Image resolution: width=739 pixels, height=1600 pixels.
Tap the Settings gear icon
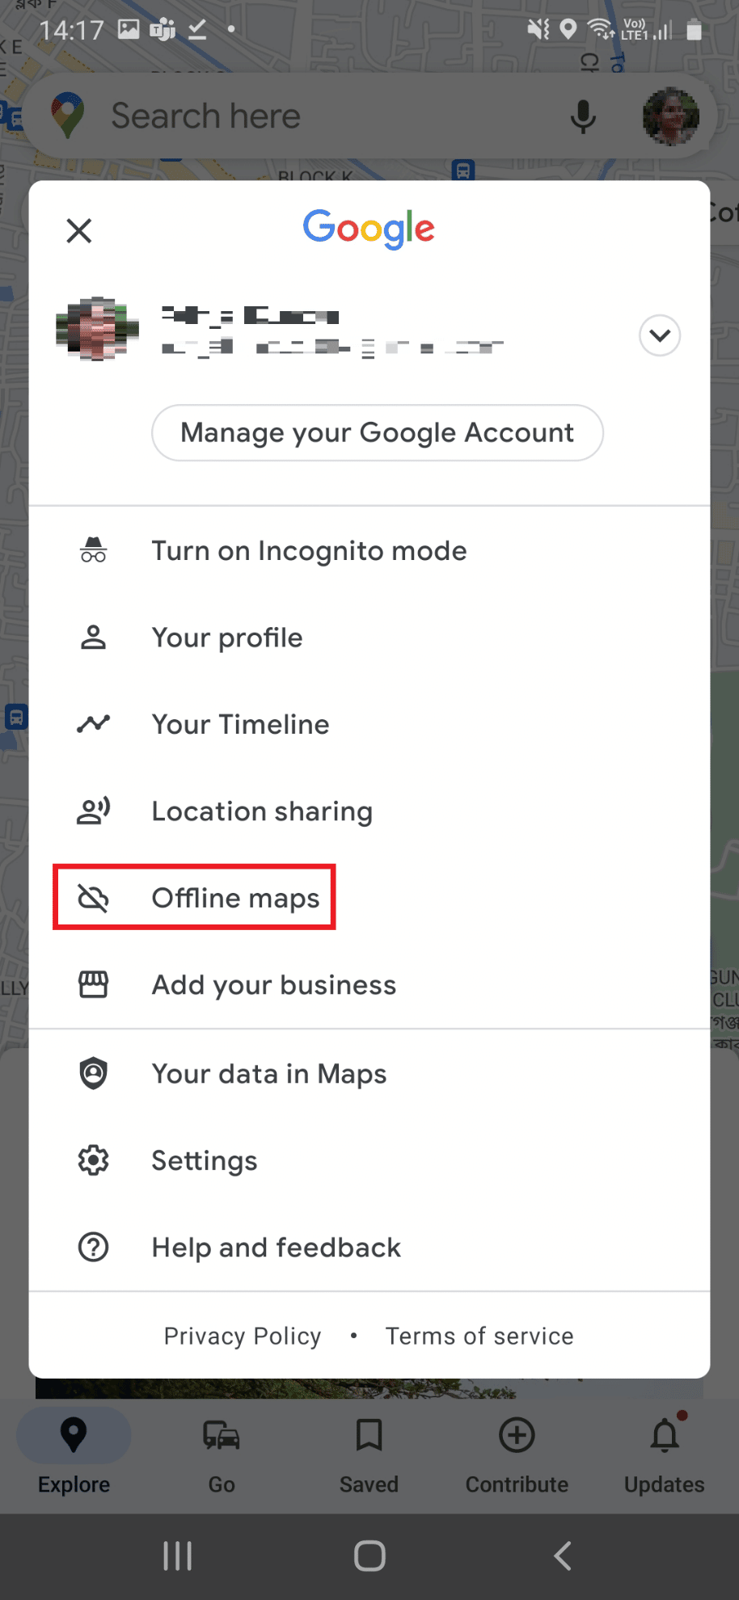tap(93, 1160)
